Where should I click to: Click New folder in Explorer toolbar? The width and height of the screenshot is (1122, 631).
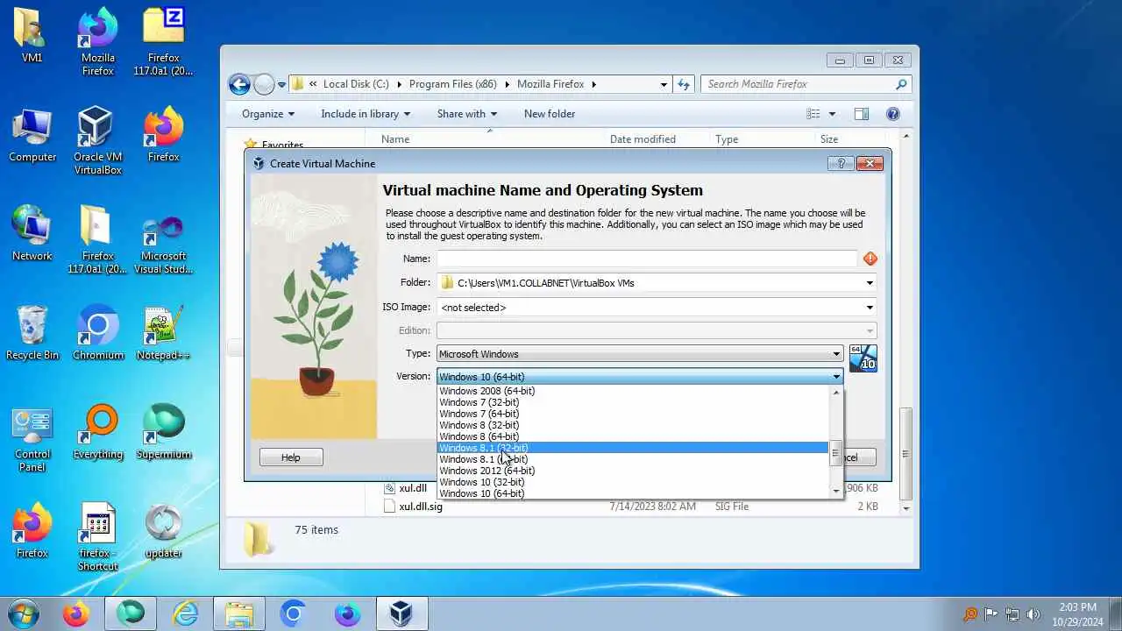coord(550,114)
